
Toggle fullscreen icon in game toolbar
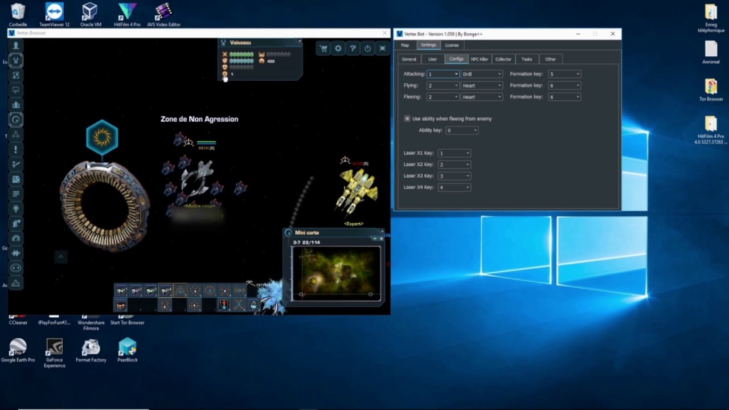click(383, 49)
